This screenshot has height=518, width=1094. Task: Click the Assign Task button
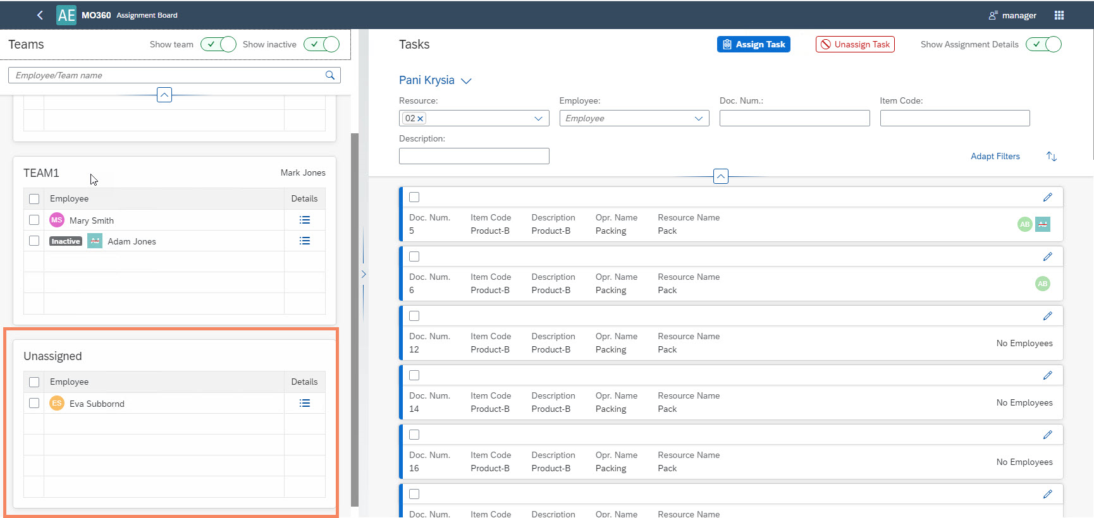pyautogui.click(x=753, y=44)
